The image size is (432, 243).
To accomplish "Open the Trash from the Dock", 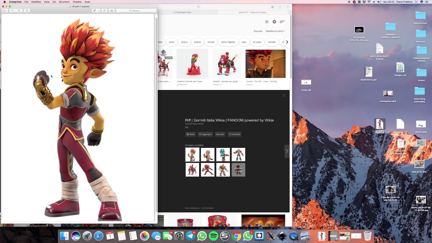I will point(368,236).
